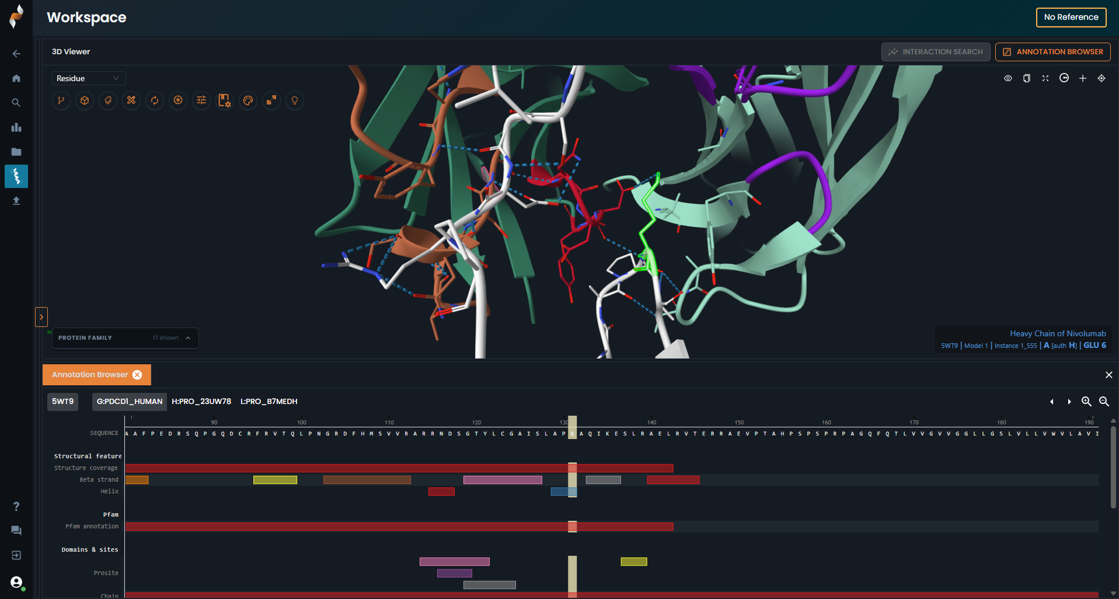Click the Annotation Browser button
The height and width of the screenshot is (599, 1119).
pos(1053,52)
